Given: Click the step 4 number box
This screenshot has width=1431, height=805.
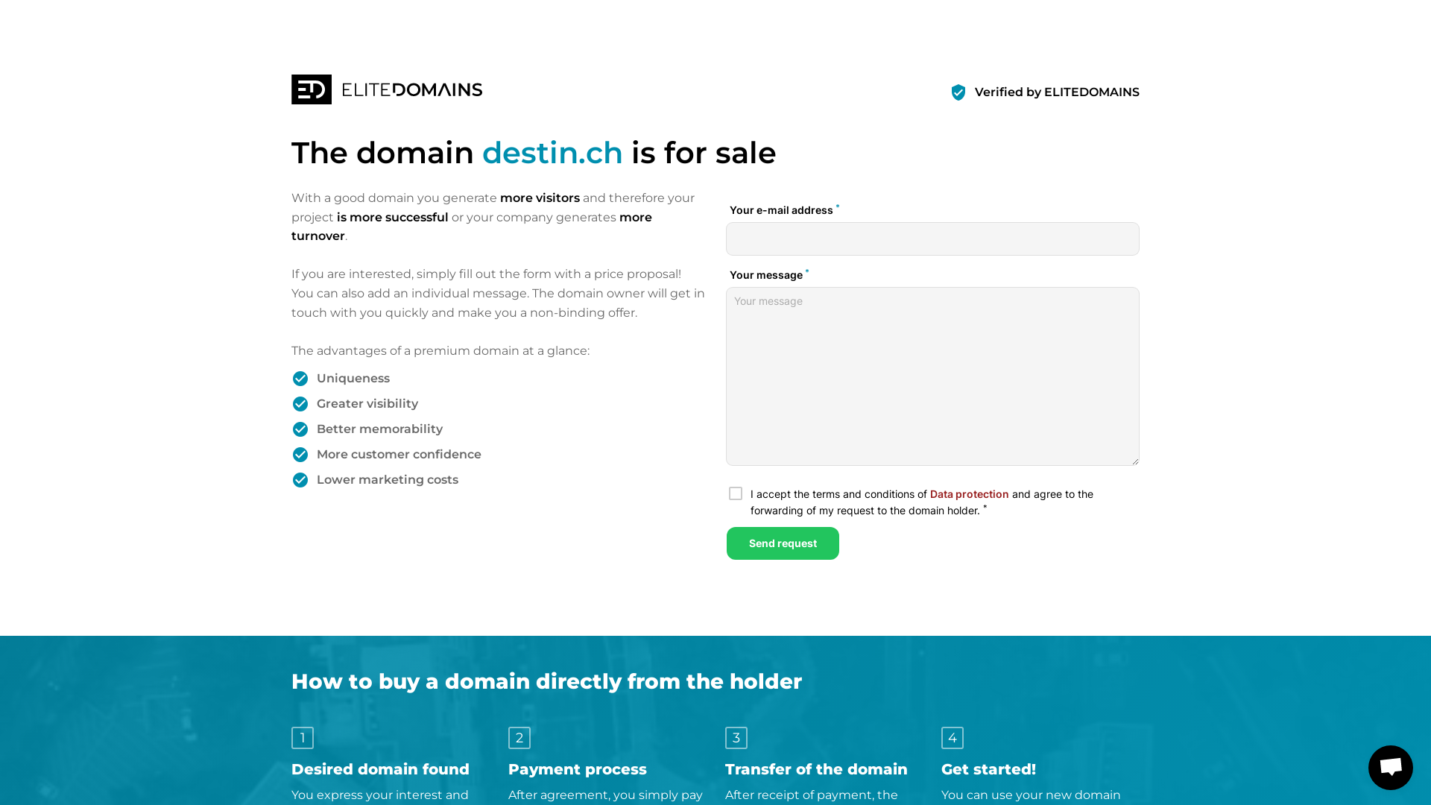Looking at the screenshot, I should 953,738.
